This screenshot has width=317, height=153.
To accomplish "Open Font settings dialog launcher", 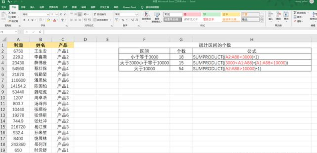I will [67, 26].
